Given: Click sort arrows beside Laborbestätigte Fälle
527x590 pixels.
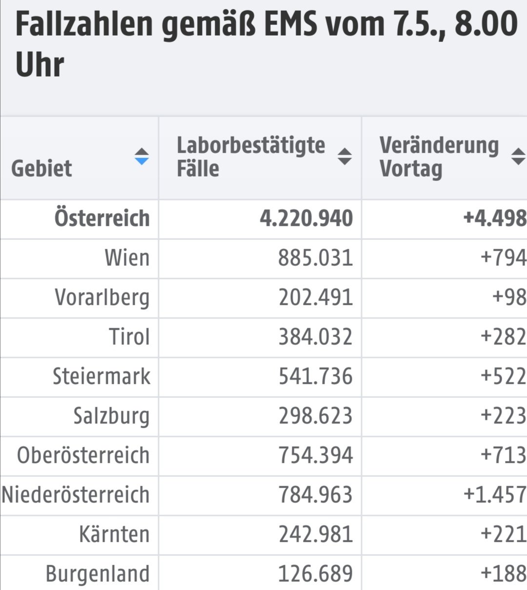Looking at the screenshot, I should click(345, 156).
